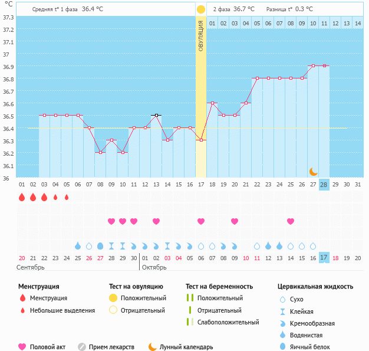
Task: Select the highlighted cycle day 28 cell
Action: pos(324,185)
